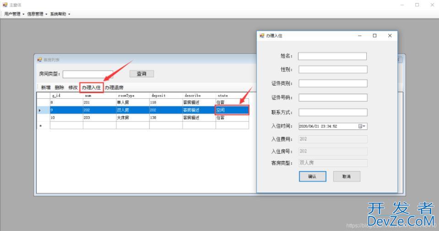This screenshot has width=439, height=231.
Task: Click the 客房类型 disabled field
Action: click(333, 163)
